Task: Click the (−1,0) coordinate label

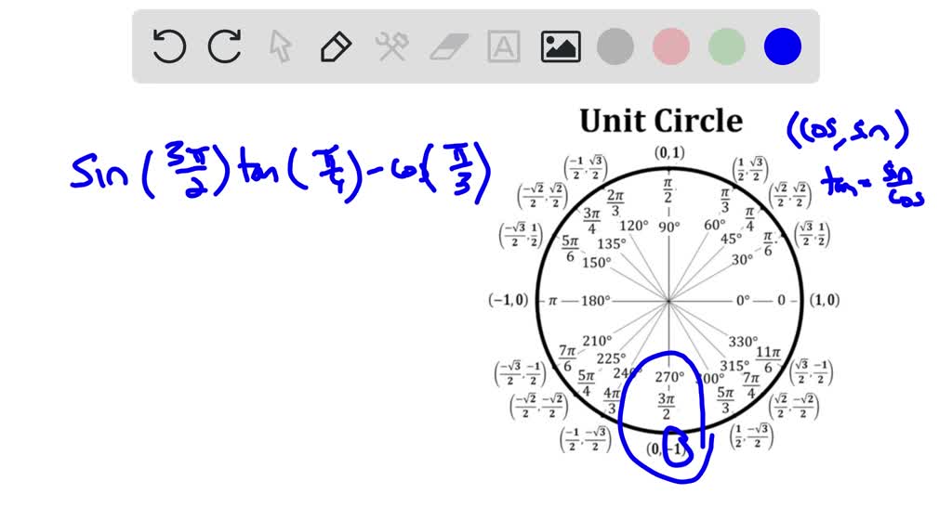Action: [x=509, y=300]
